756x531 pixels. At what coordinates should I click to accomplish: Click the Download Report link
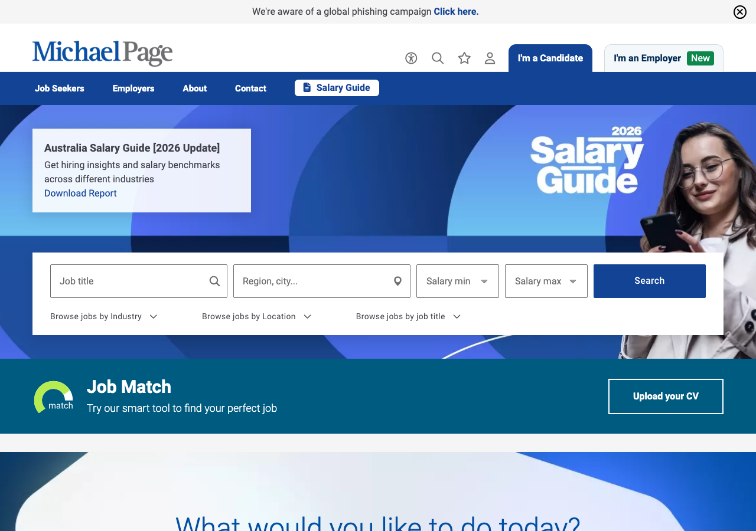coord(80,194)
